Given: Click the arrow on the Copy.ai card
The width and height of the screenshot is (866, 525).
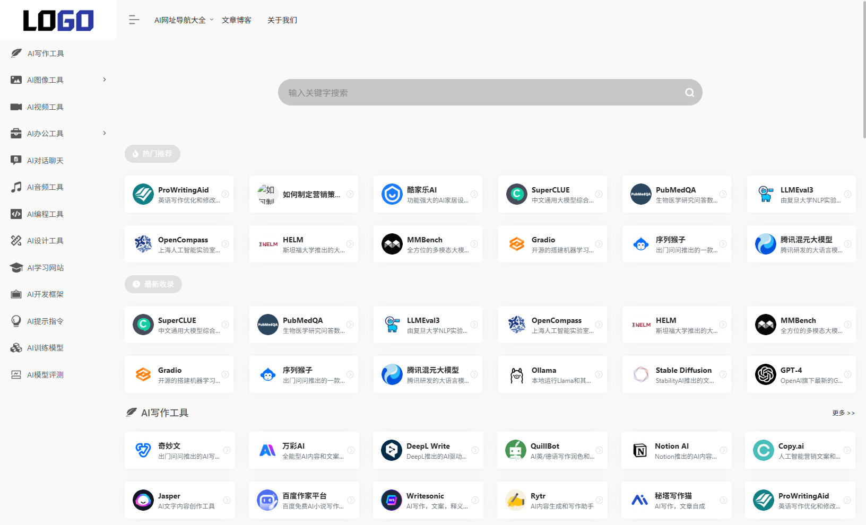Looking at the screenshot, I should tap(847, 450).
